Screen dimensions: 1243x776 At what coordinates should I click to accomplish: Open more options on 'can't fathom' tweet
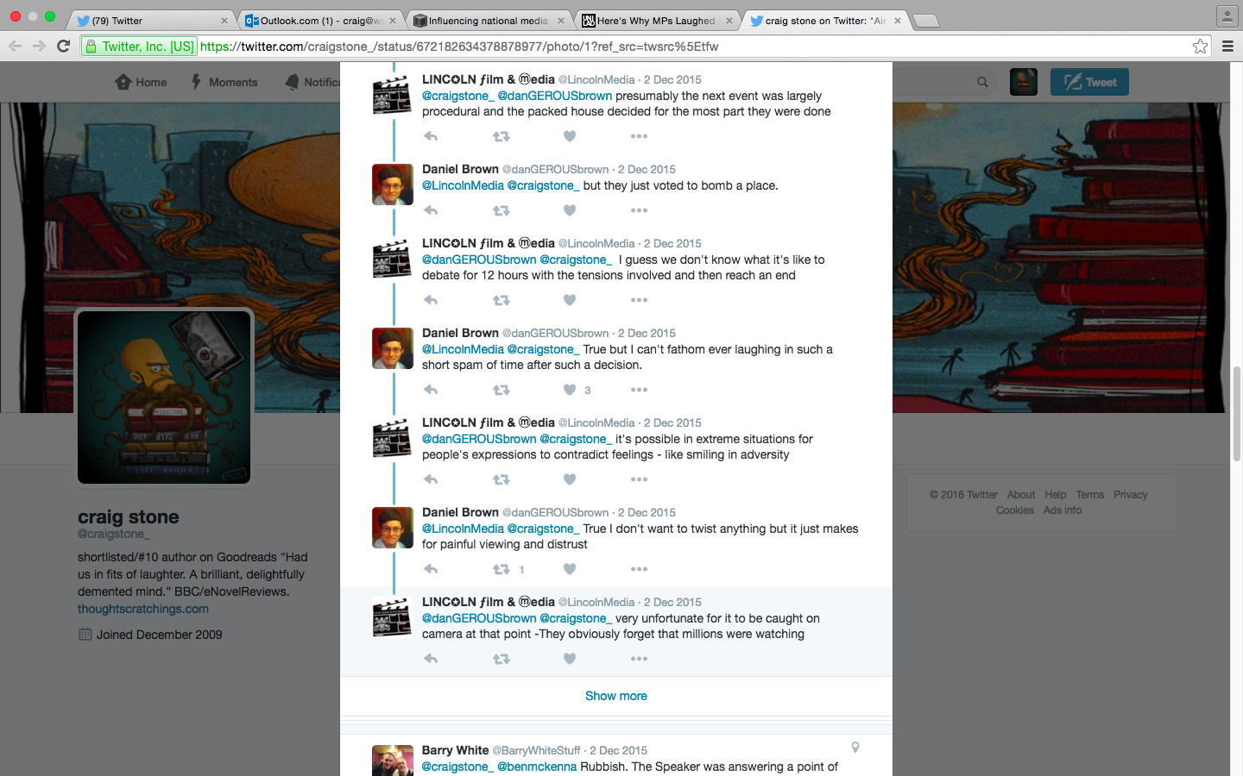[x=639, y=390]
